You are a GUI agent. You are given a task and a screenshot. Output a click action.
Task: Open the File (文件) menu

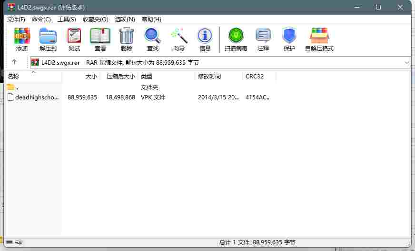point(16,19)
